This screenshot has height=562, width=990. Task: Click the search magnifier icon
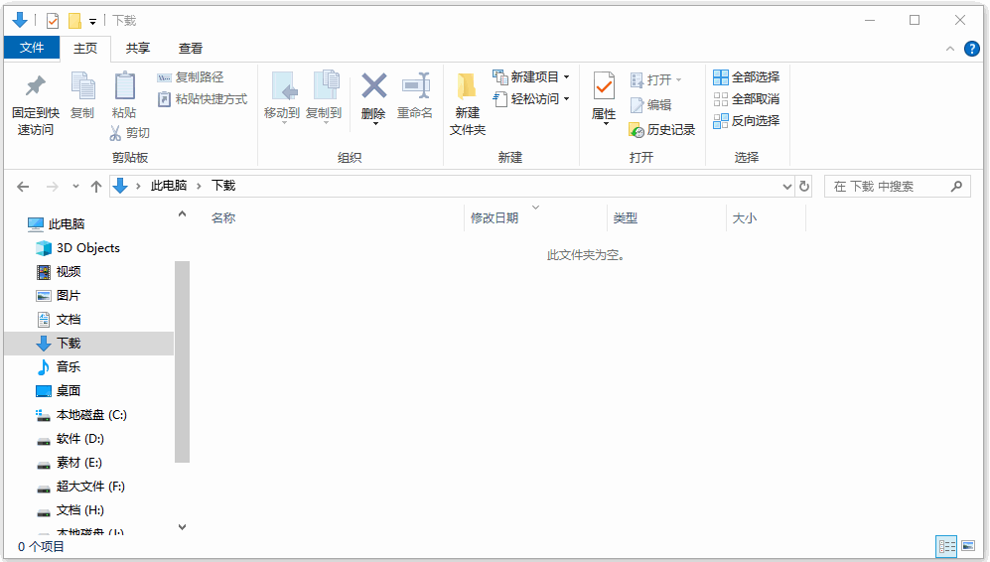pos(956,187)
